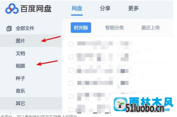Select 图片 in the sidebar
Viewport: 177px width, 117px height.
click(x=20, y=41)
